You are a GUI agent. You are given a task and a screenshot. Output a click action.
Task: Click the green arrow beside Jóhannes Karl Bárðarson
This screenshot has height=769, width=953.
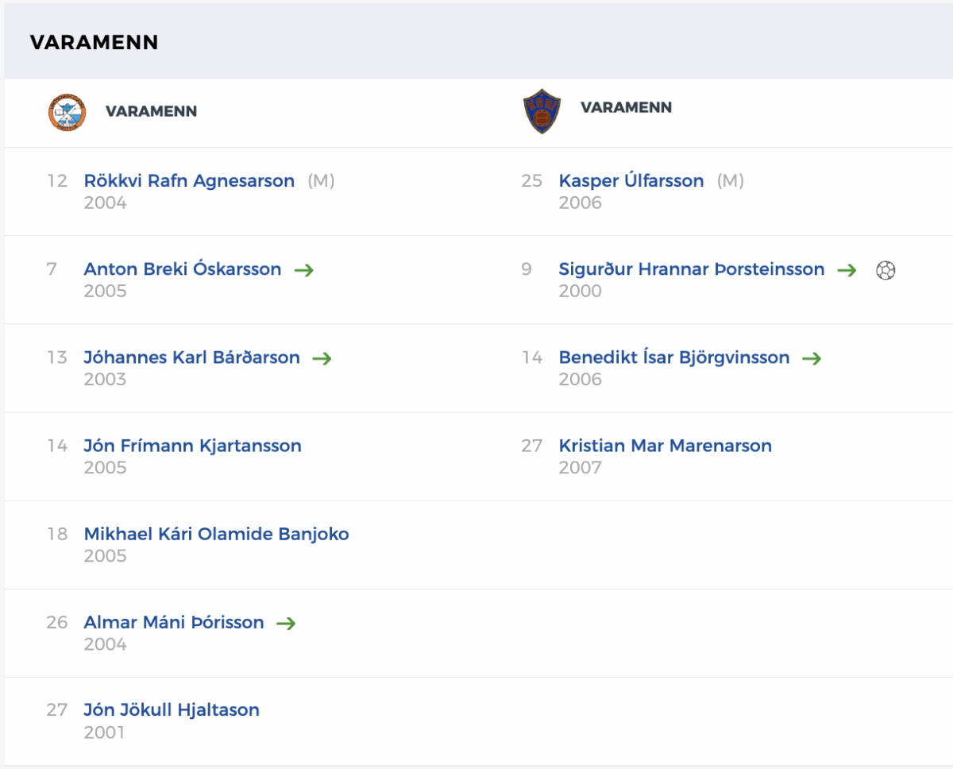click(x=322, y=358)
